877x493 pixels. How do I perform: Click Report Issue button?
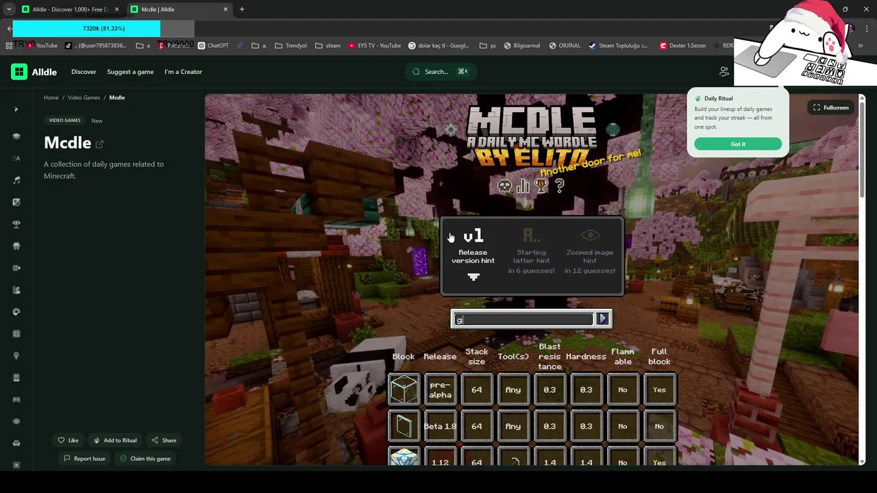point(84,459)
